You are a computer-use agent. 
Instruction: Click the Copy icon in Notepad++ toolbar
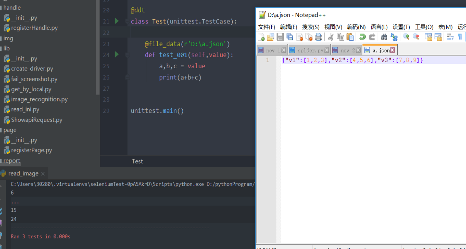(x=340, y=37)
